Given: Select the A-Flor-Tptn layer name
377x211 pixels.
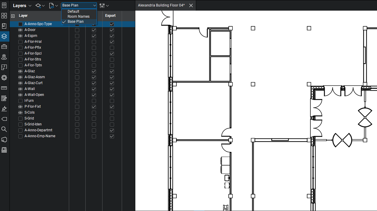Looking at the screenshot, I should pyautogui.click(x=33, y=65).
